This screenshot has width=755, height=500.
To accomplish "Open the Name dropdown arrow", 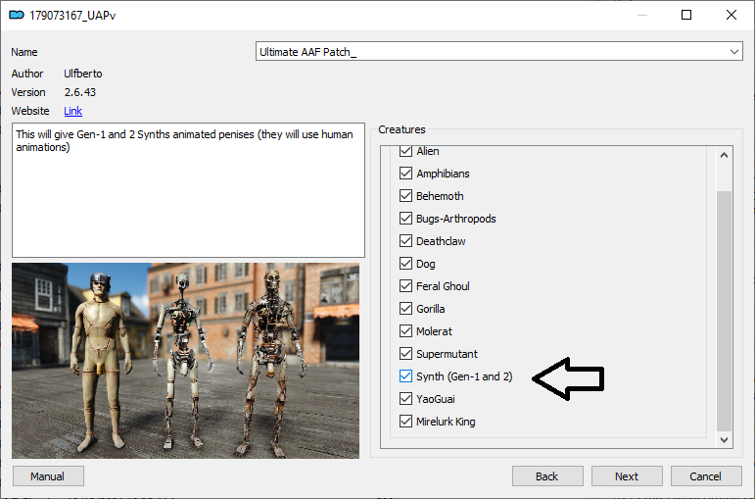I will coord(733,52).
